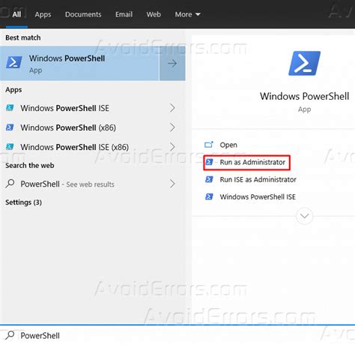The height and width of the screenshot is (345, 355).
Task: Open the Windows PowerShell best match result
Action: point(79,63)
